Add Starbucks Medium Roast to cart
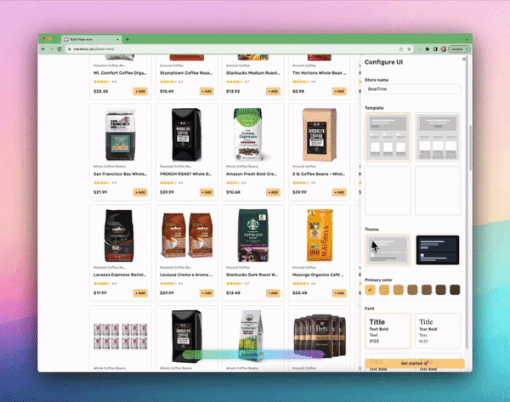This screenshot has width=510, height=402. (x=273, y=92)
